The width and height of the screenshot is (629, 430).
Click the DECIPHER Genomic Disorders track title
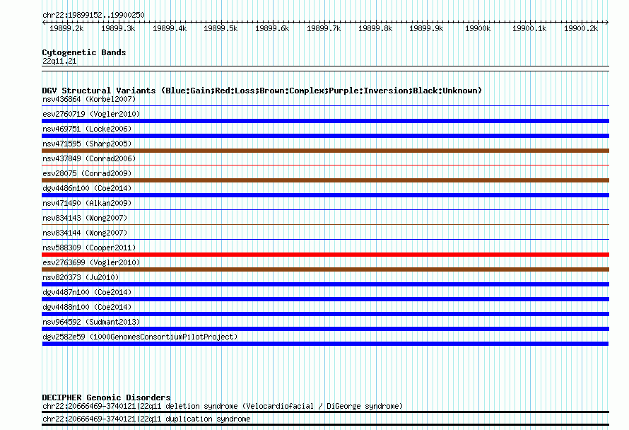(106, 397)
